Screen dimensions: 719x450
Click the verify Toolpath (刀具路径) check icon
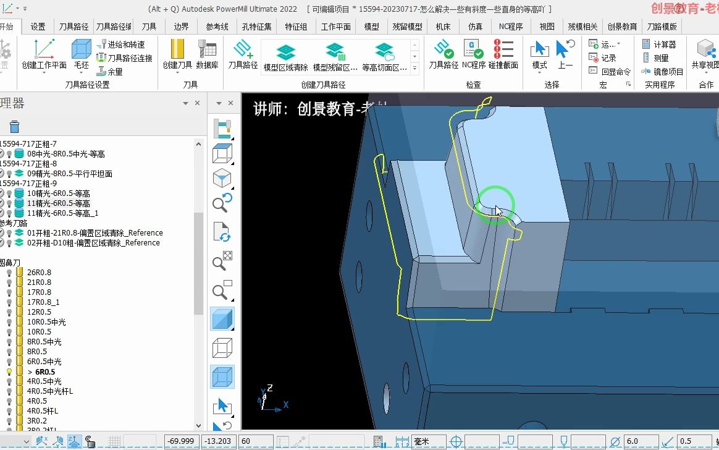pos(444,49)
